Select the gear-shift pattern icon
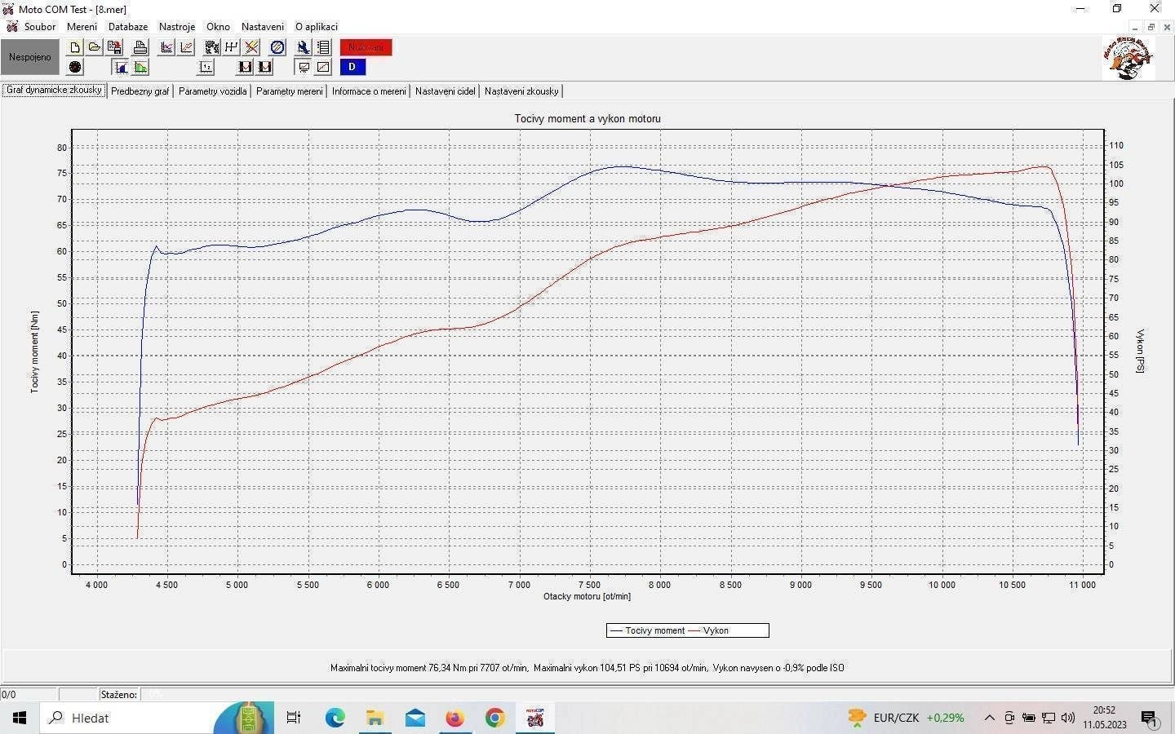The image size is (1175, 734). [232, 47]
